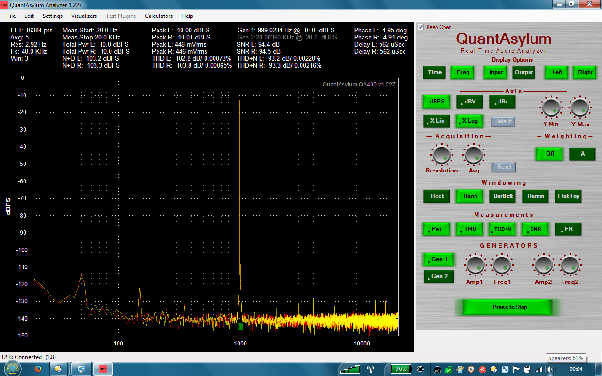Screen dimensions: 602x376
Task: Click the Gen 1 frequency readout text
Action: (286, 30)
